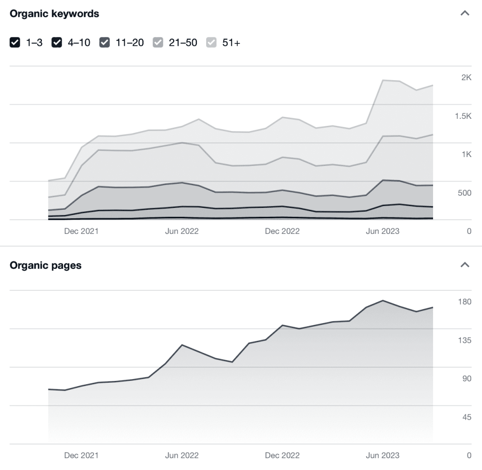Click the Dec 2022 label under pages chart
The width and height of the screenshot is (482, 470).
[282, 455]
